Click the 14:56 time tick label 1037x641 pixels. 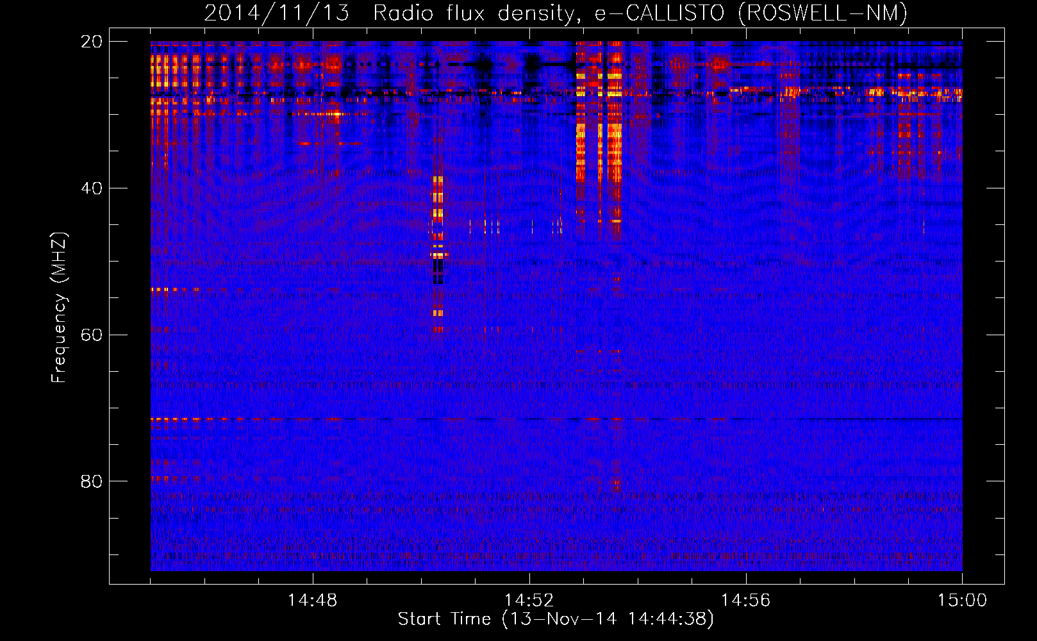point(746,601)
